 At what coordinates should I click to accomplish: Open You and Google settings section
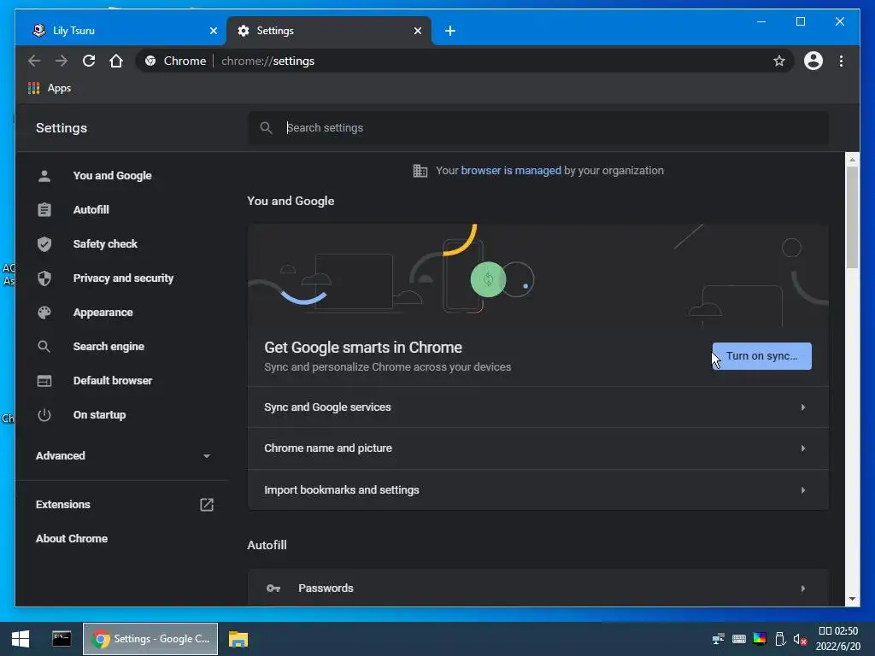click(x=112, y=176)
